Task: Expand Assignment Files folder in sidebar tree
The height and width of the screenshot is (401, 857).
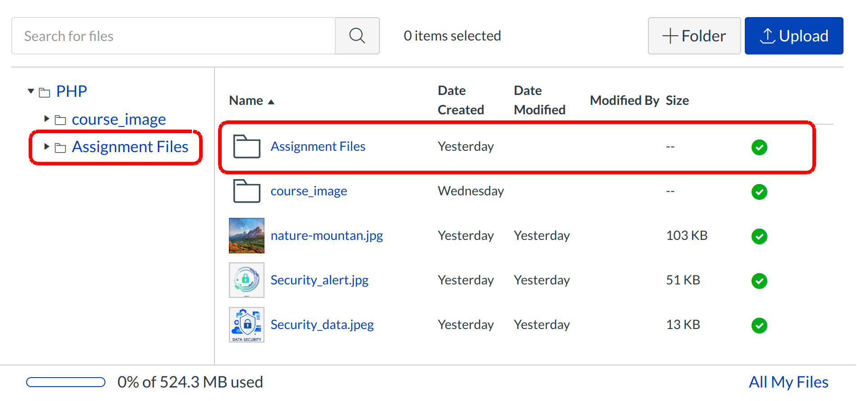Action: coord(46,146)
